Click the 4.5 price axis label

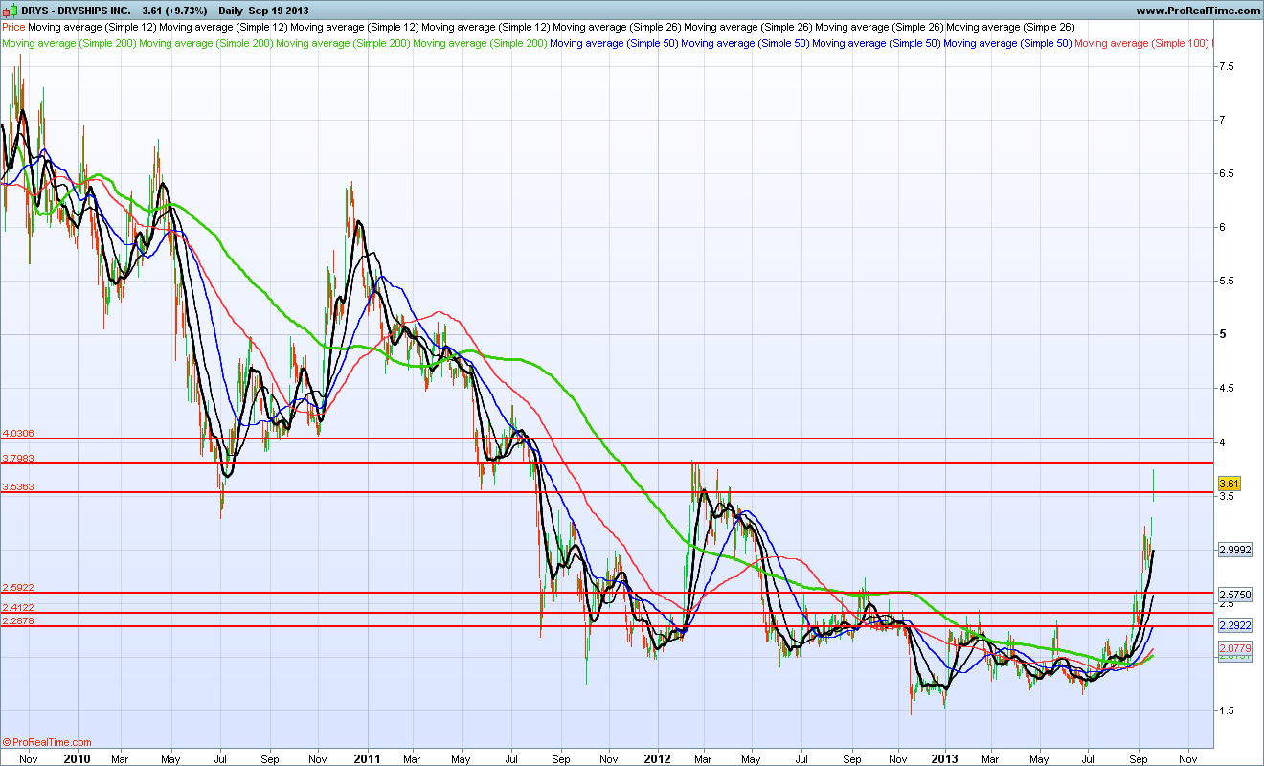pos(1226,388)
